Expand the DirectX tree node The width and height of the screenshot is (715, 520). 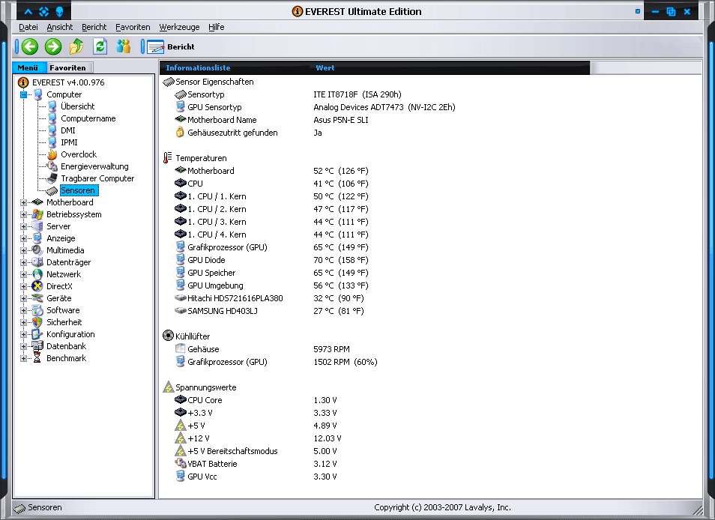pyautogui.click(x=24, y=286)
